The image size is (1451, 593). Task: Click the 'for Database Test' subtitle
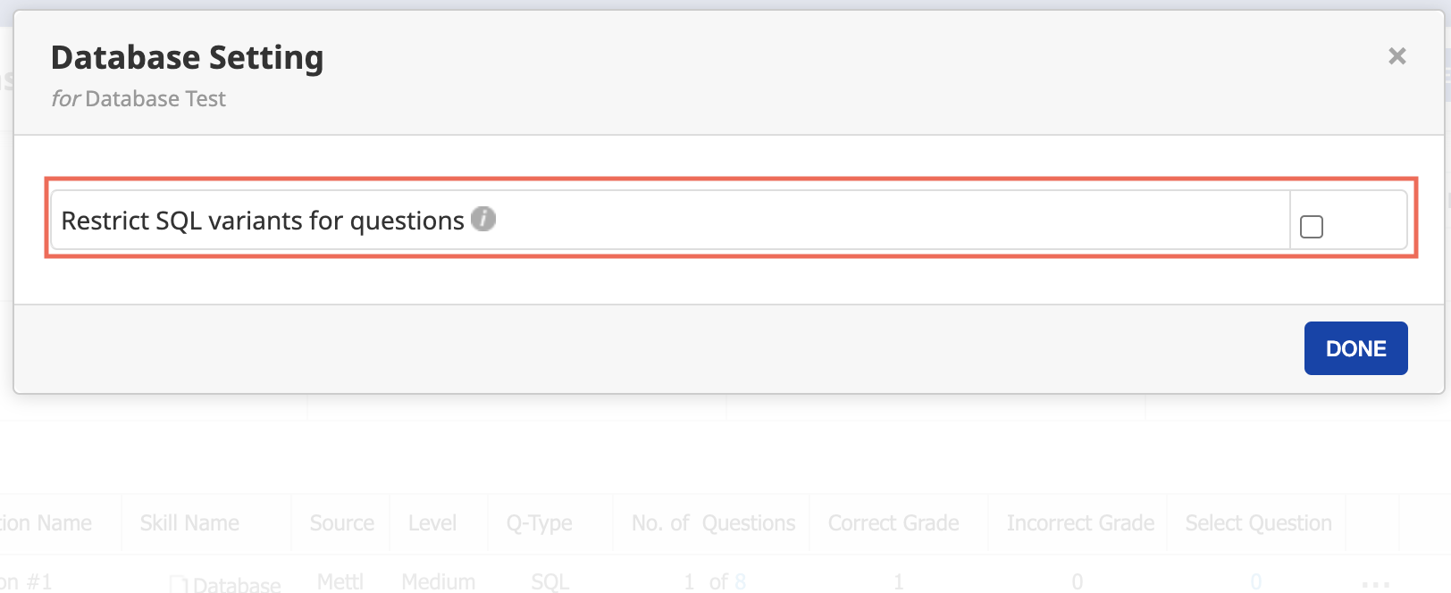tap(138, 98)
